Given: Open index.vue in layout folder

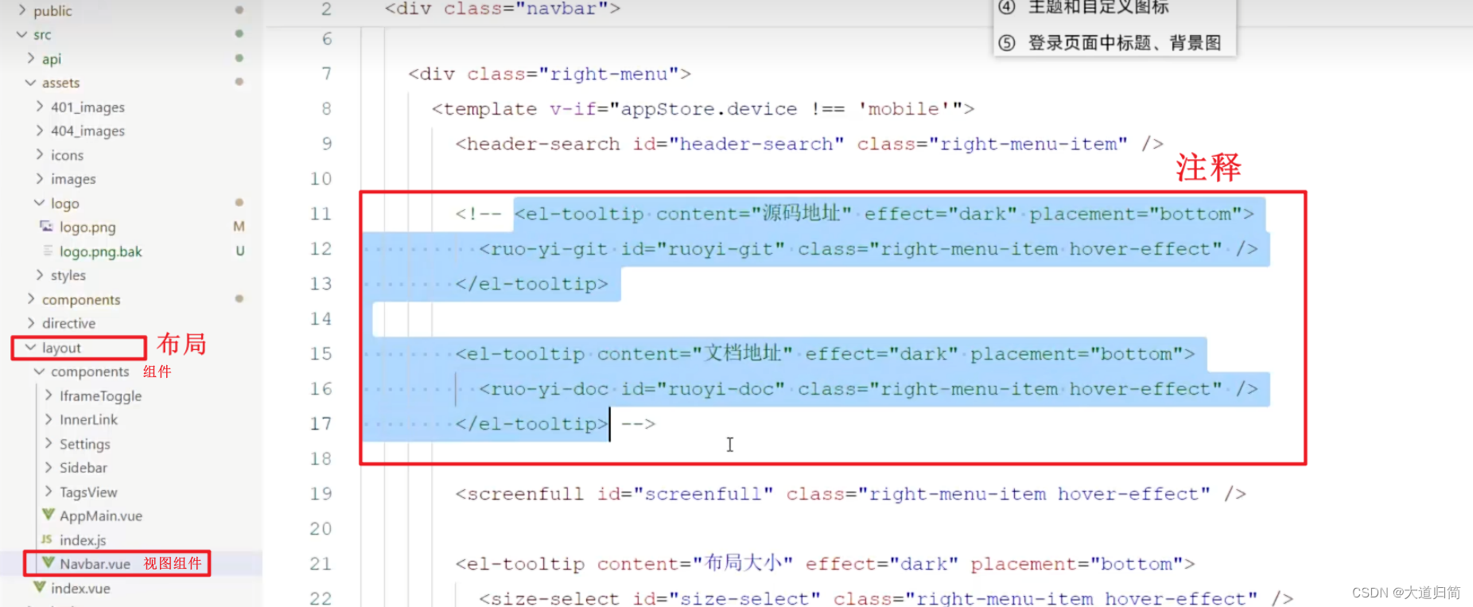Looking at the screenshot, I should [x=80, y=588].
